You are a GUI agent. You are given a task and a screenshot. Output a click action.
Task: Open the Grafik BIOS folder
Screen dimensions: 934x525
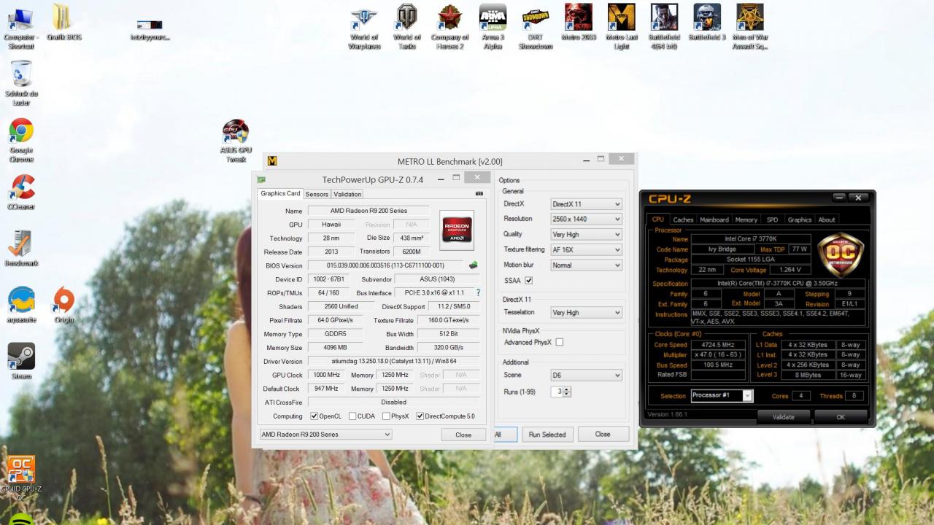[x=63, y=23]
